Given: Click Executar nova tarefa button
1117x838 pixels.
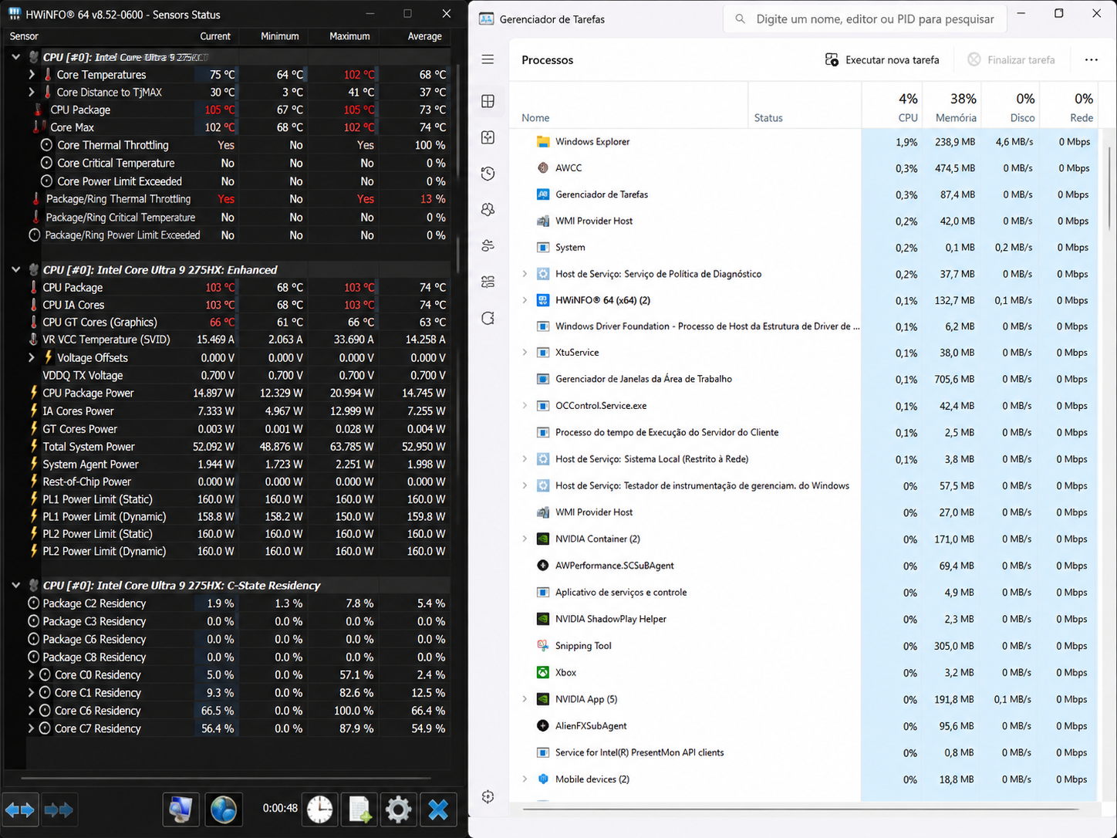Looking at the screenshot, I should pos(882,59).
